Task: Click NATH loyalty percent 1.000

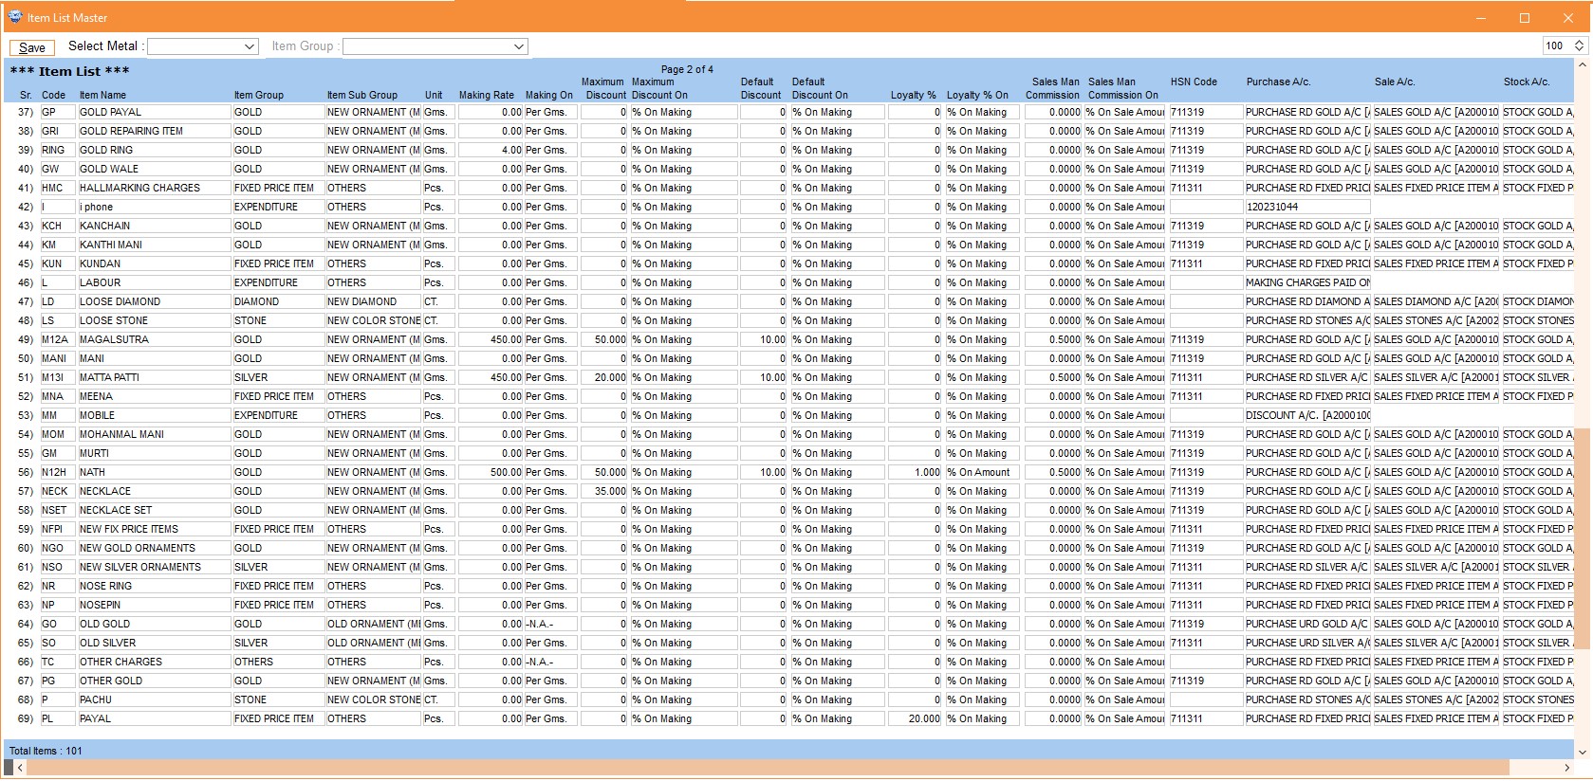Action: (915, 472)
